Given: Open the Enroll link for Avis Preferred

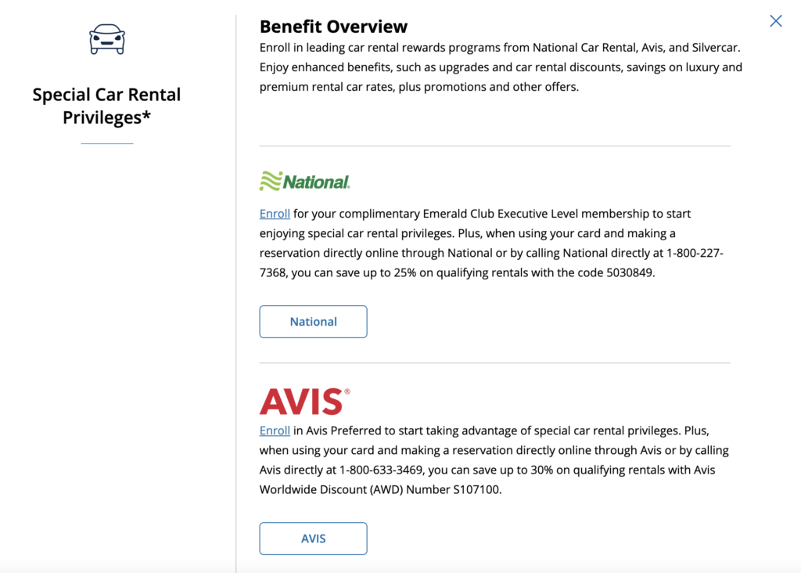Looking at the screenshot, I should coord(275,430).
